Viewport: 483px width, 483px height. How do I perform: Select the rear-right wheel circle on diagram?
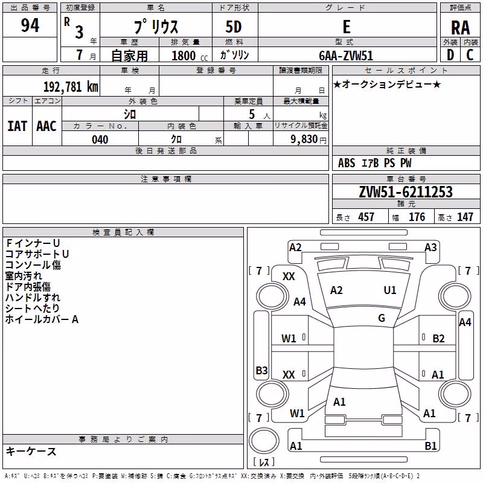point(455,394)
